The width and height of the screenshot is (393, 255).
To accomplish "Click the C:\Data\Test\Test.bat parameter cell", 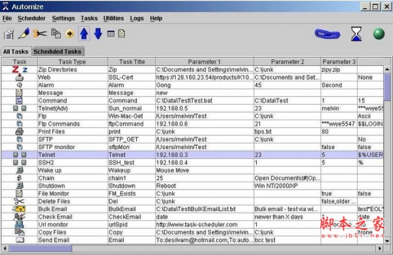I will [204, 101].
